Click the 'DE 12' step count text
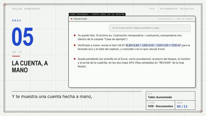This screenshot has height=116, width=206. pos(17,52)
